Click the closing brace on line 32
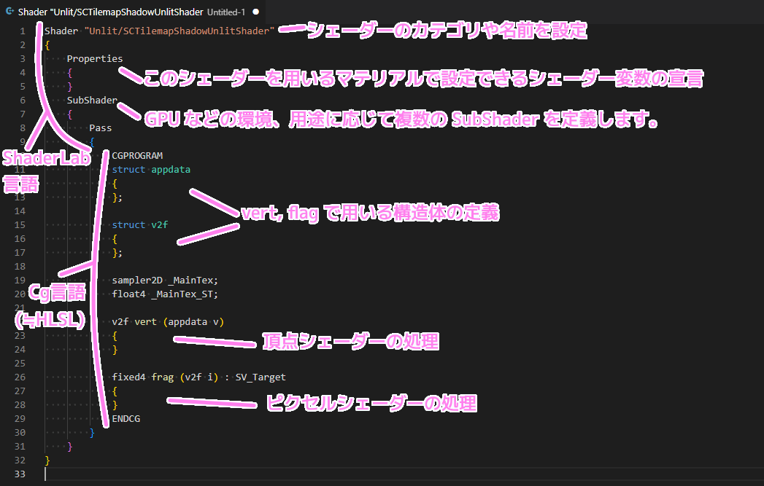The width and height of the screenshot is (764, 486). tap(46, 460)
